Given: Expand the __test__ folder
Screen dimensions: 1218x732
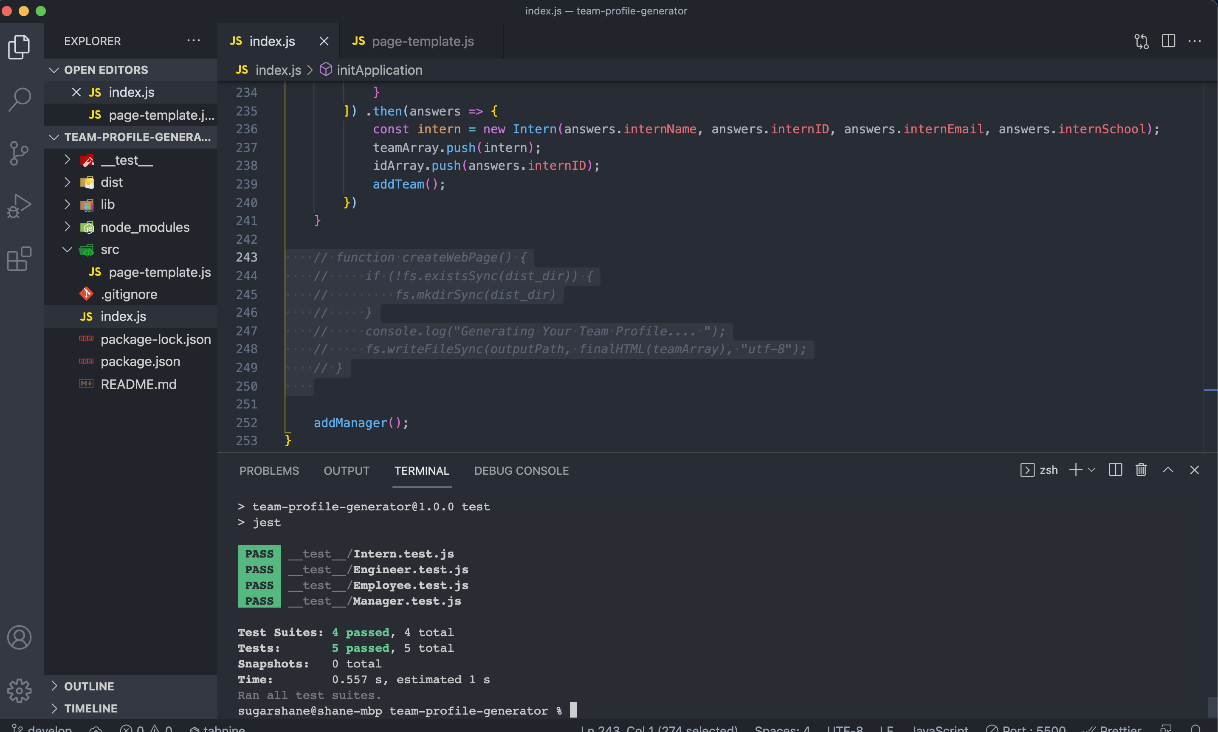Looking at the screenshot, I should [68, 160].
